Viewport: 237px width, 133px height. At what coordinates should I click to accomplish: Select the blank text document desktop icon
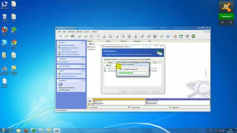tap(4, 83)
